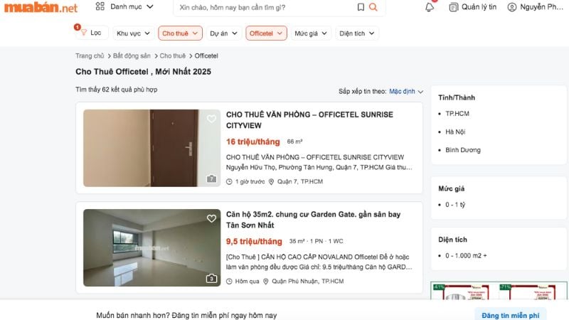This screenshot has width=569, height=320.
Task: Open Căn hộ 35m2 Garden Gate listing title
Action: 313,220
